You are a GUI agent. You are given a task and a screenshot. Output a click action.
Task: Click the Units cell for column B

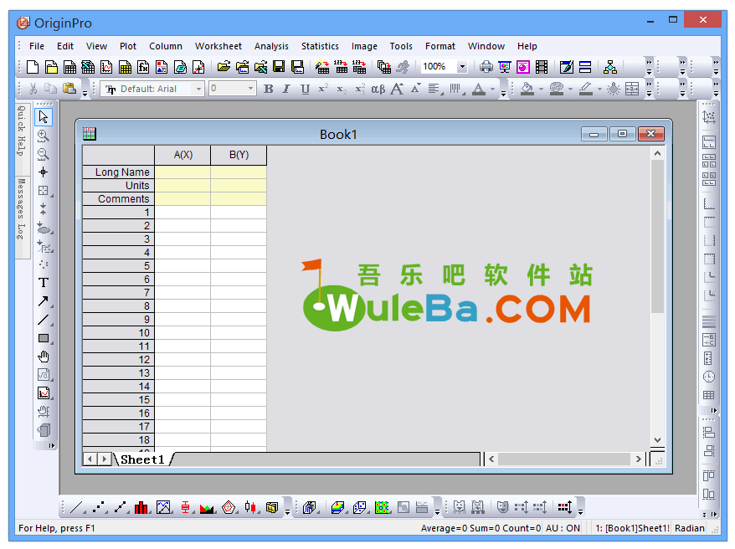[239, 186]
